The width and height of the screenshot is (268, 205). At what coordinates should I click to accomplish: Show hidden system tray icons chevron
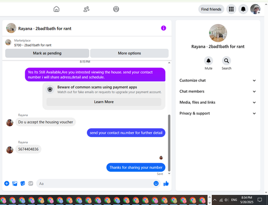pos(215,200)
